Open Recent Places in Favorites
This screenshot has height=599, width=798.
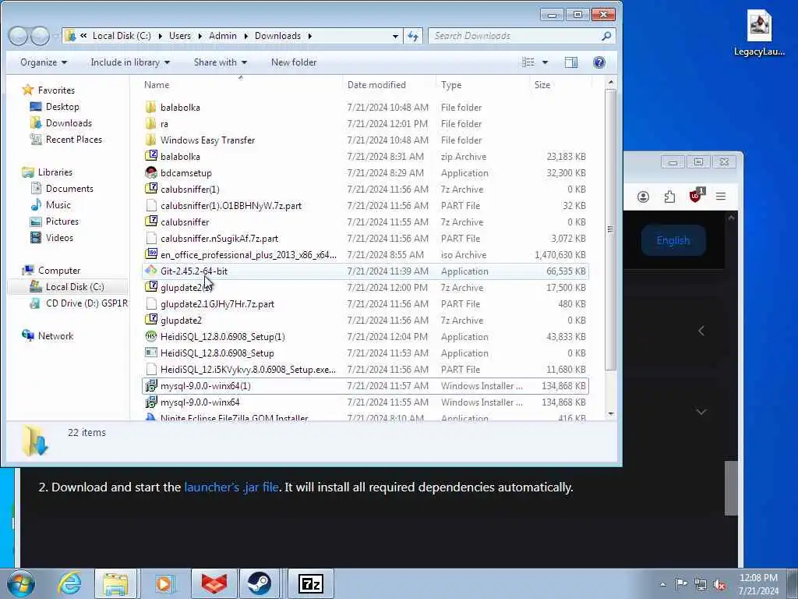pyautogui.click(x=74, y=140)
